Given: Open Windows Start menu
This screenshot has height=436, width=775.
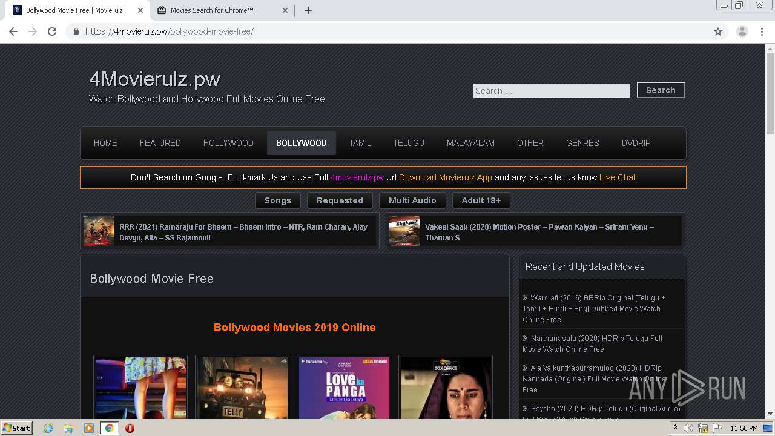Looking at the screenshot, I should [17, 428].
